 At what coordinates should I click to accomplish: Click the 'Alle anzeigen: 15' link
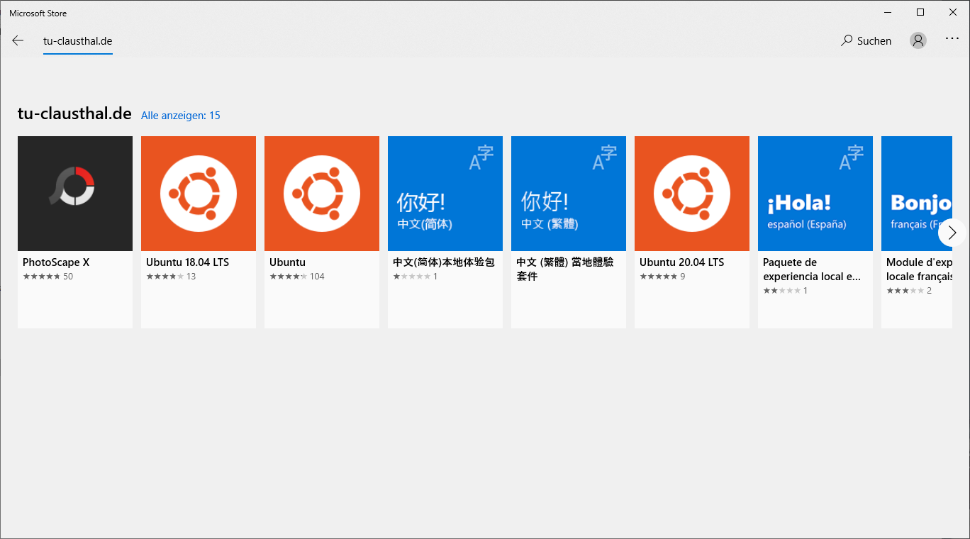point(181,116)
